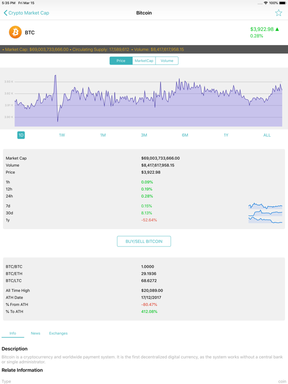Tap the 30d change value 8.13%
288x384 pixels.
pos(146,213)
